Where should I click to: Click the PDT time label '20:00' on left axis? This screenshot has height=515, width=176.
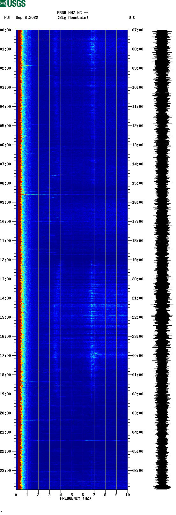click(5, 413)
